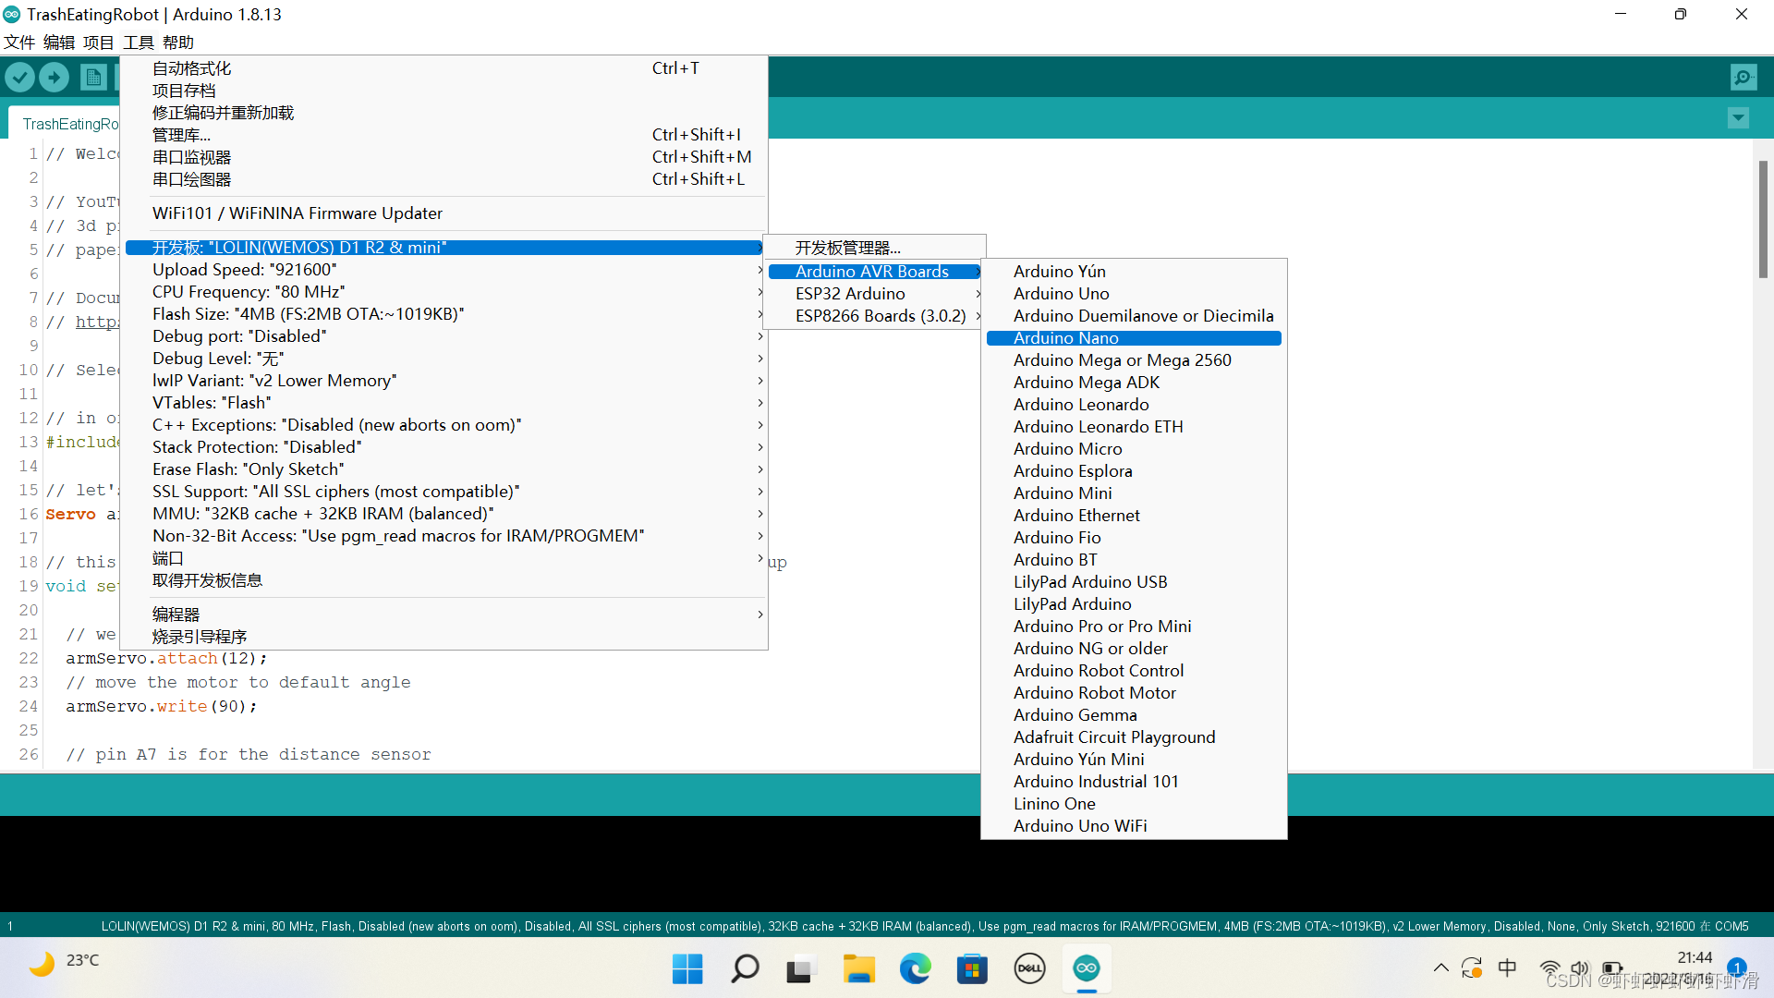
Task: Open the Serial Monitor magnifier icon
Action: [x=1744, y=78]
